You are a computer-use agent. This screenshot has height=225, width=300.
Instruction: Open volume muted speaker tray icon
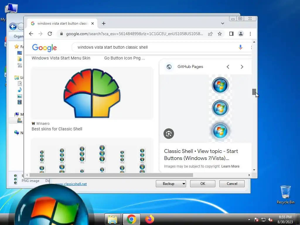pyautogui.click(x=270, y=219)
